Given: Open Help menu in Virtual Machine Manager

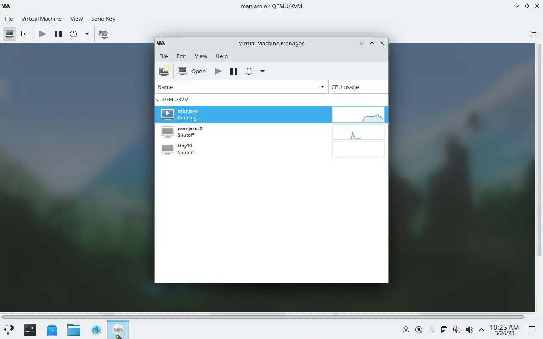Looking at the screenshot, I should point(221,56).
